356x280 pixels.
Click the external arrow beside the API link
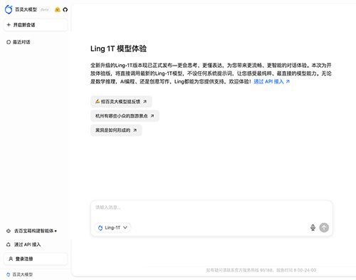click(x=288, y=81)
